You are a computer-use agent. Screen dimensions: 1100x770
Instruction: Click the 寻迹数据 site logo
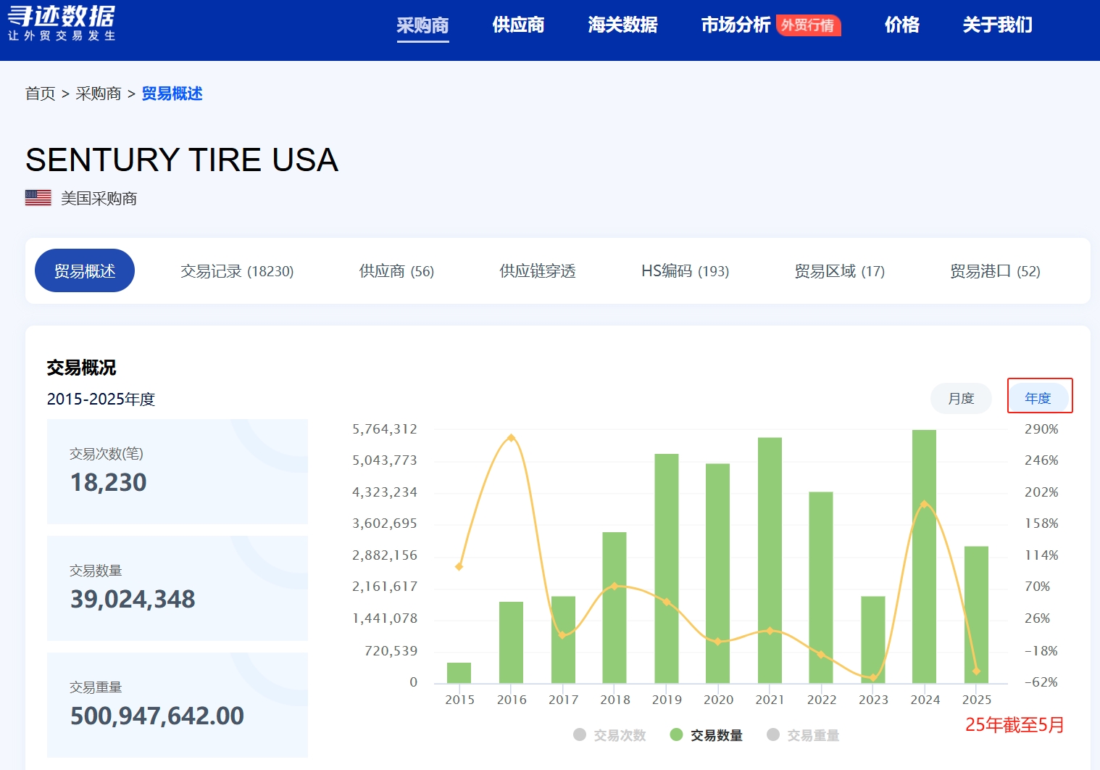[62, 23]
